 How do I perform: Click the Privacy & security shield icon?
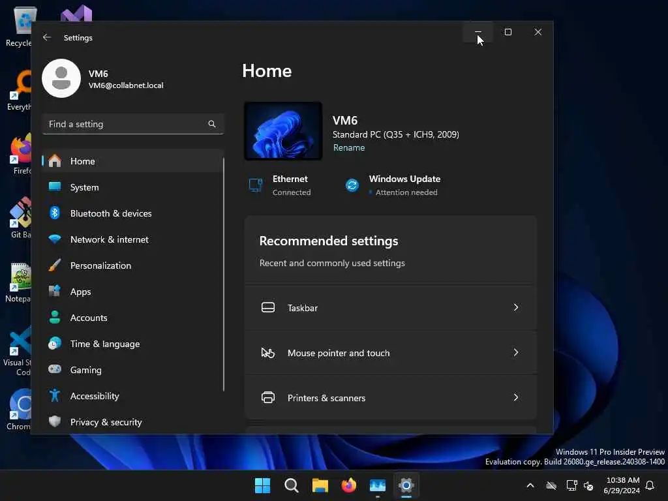click(55, 421)
